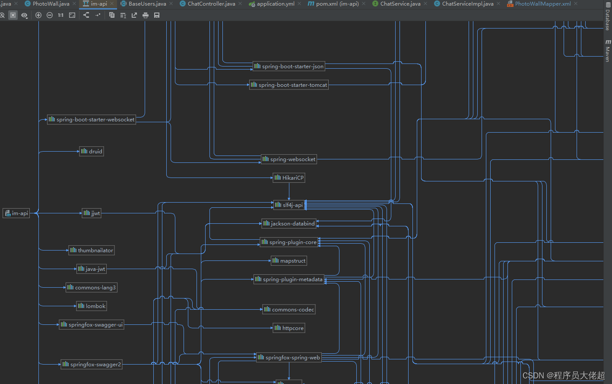Image resolution: width=612 pixels, height=384 pixels.
Task: Select the springfox-swagger-ui node
Action: click(x=92, y=324)
